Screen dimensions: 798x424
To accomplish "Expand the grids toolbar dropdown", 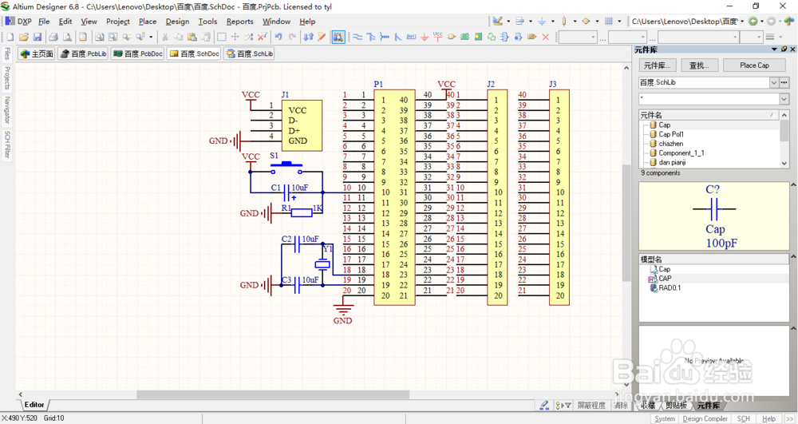I will click(619, 22).
